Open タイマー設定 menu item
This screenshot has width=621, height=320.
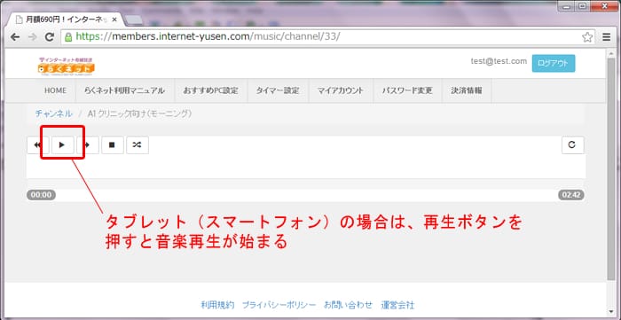point(278,90)
